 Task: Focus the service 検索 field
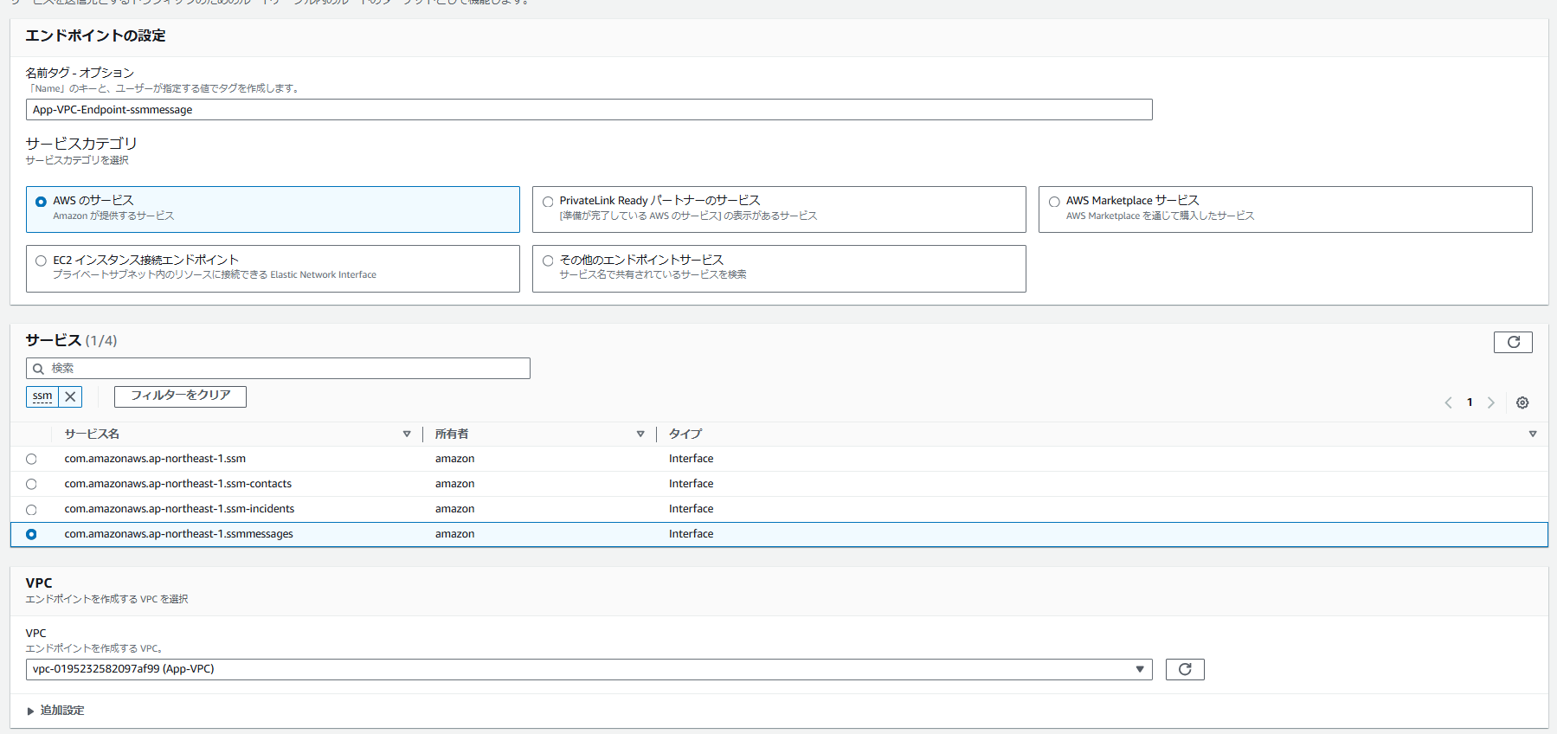pyautogui.click(x=278, y=368)
